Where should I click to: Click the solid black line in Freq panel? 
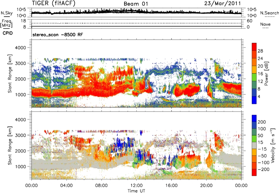(136, 26)
